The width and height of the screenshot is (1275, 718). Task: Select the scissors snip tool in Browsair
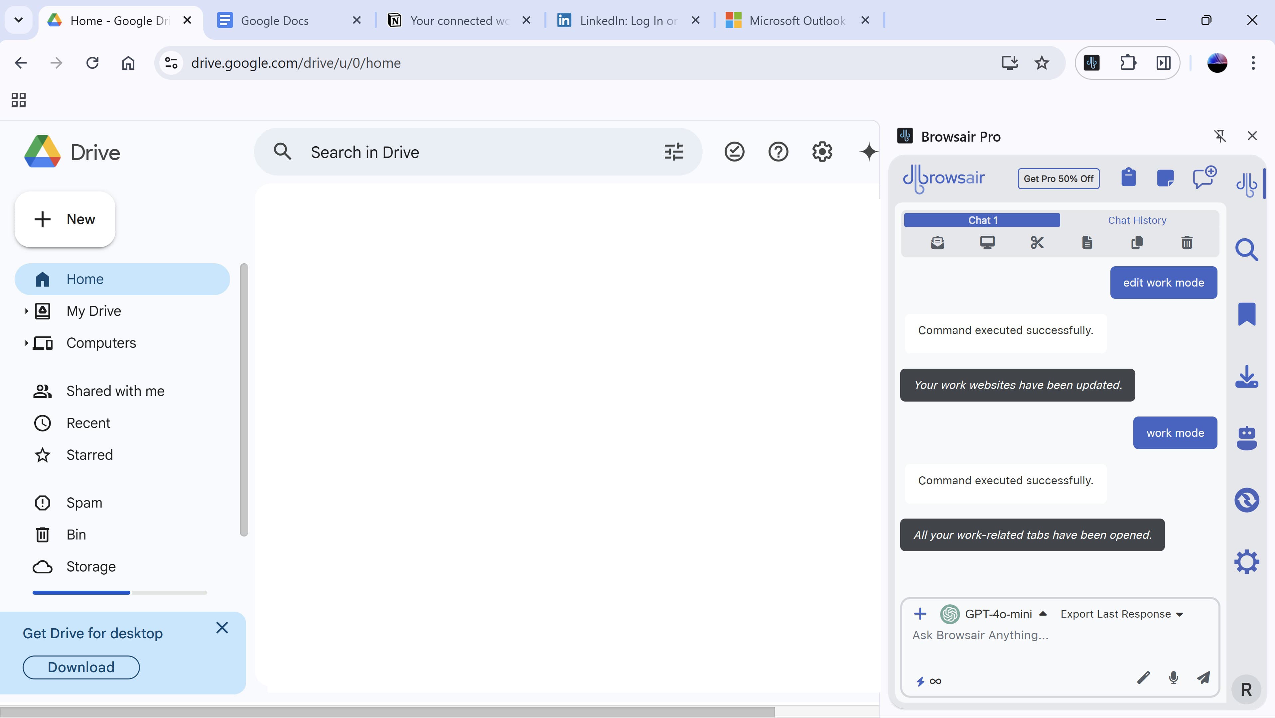pyautogui.click(x=1038, y=242)
